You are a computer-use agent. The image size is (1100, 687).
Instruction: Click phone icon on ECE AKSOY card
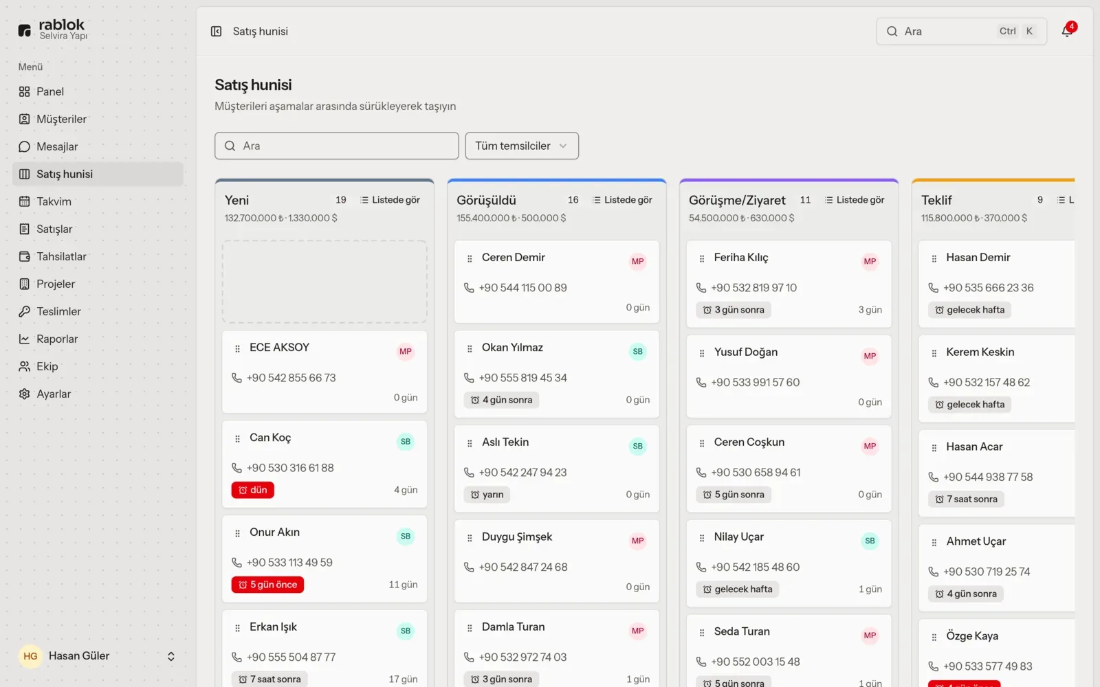click(236, 378)
